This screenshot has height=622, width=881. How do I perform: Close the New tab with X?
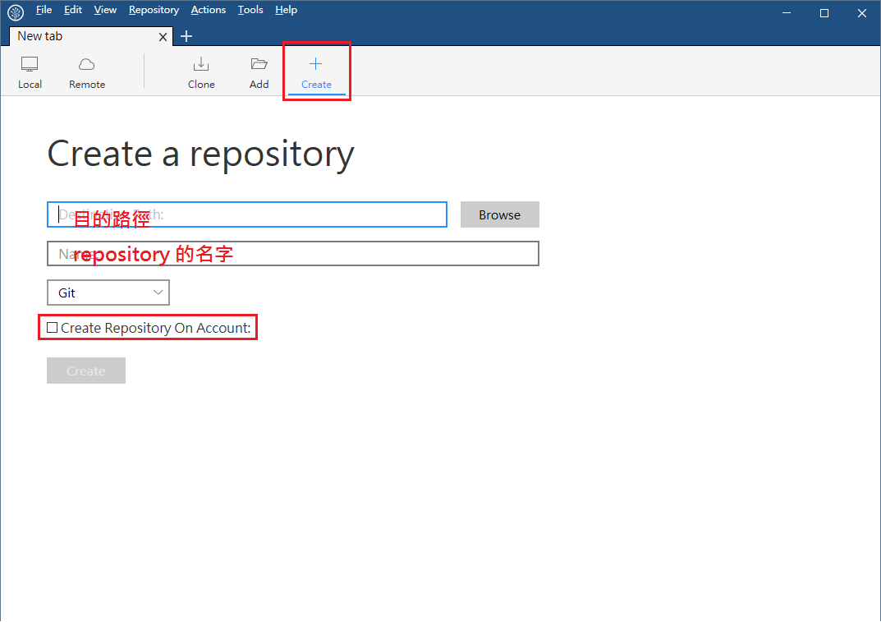(163, 37)
